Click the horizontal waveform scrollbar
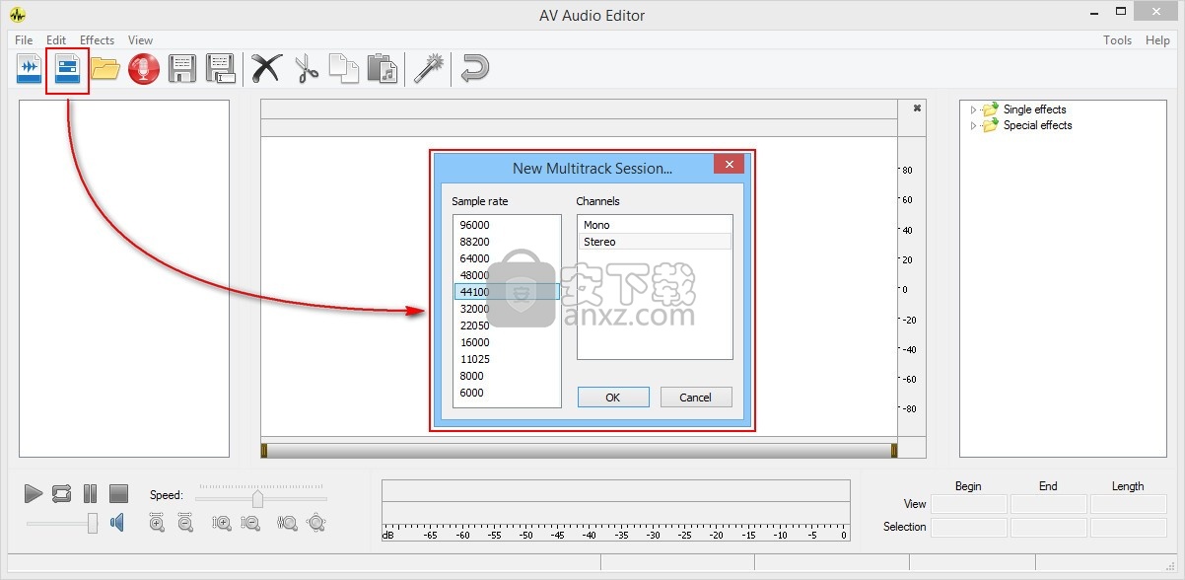This screenshot has width=1185, height=580. (x=579, y=450)
